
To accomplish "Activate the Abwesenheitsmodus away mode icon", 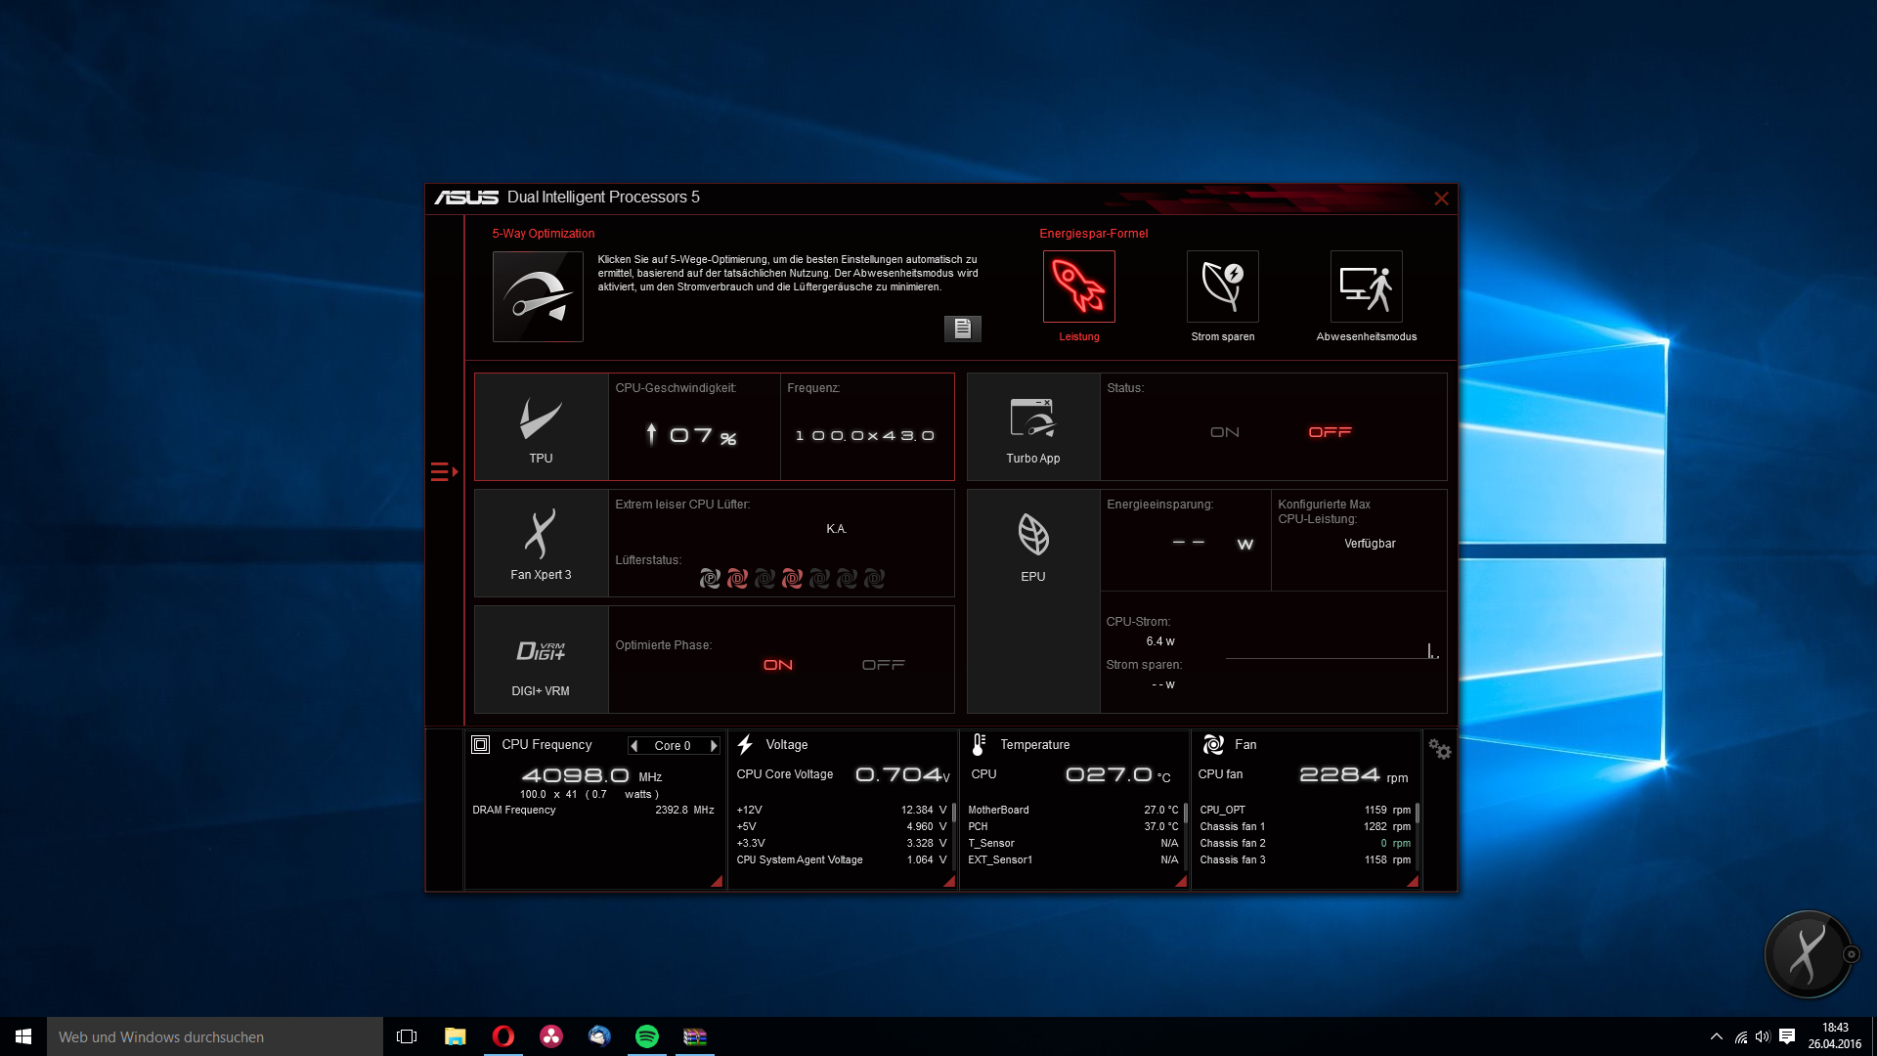I will click(x=1366, y=286).
